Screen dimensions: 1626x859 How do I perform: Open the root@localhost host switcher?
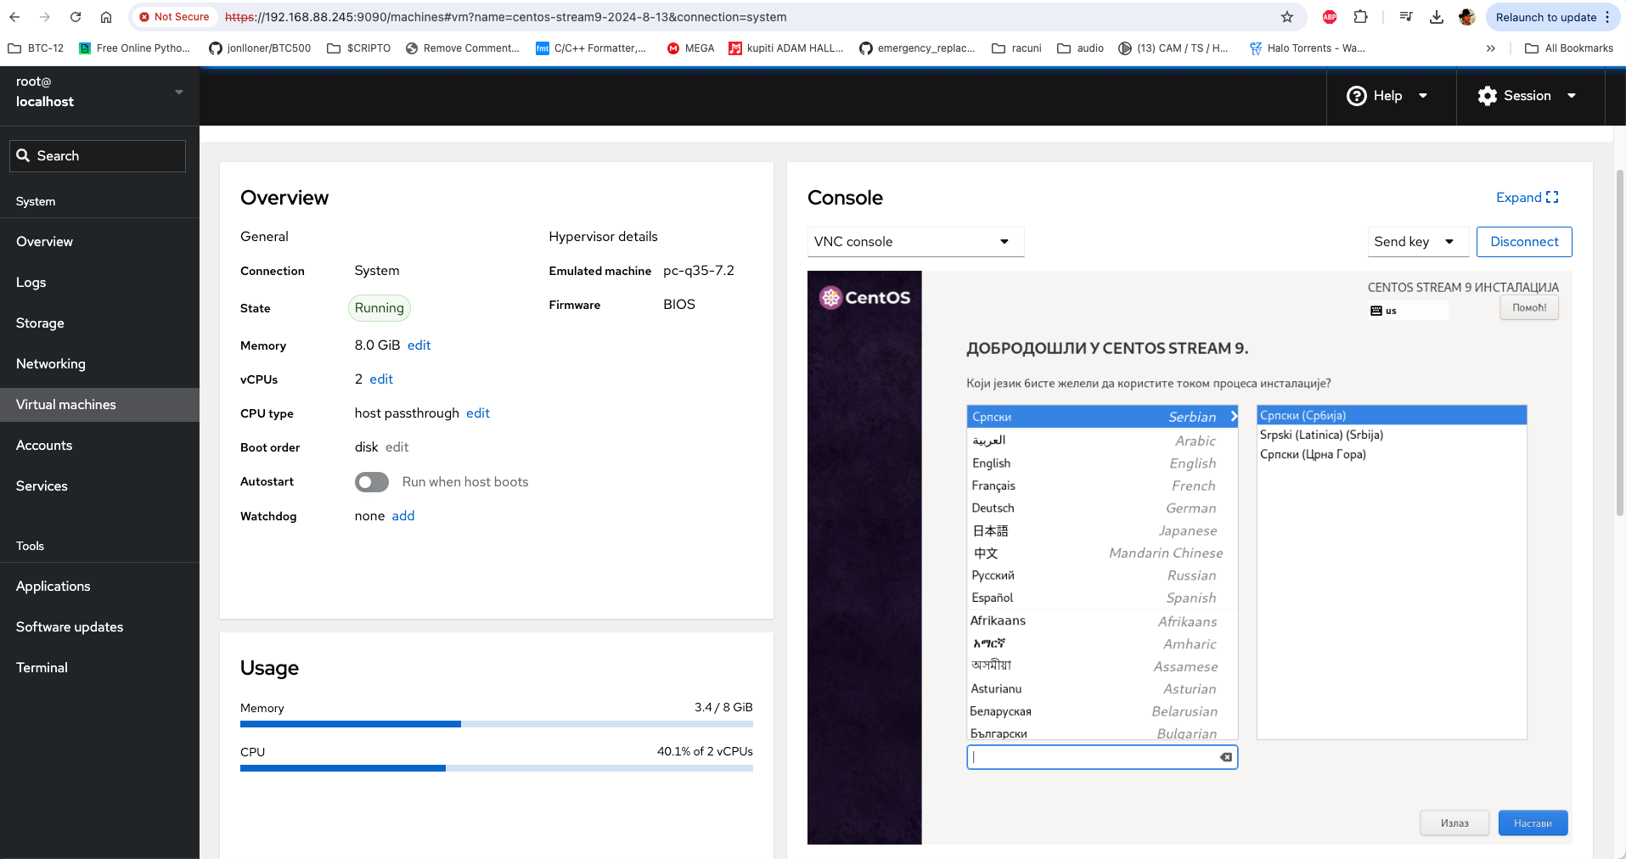pyautogui.click(x=99, y=92)
